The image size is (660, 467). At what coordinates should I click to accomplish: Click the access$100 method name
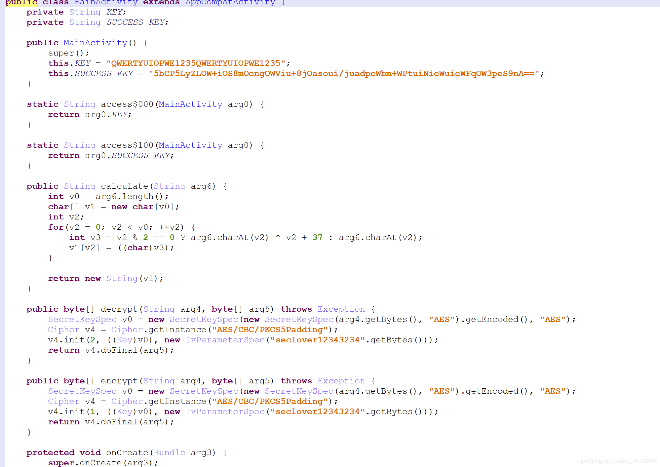coord(127,145)
